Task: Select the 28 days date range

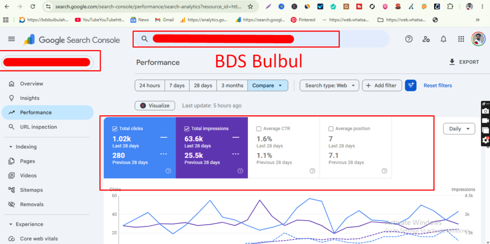Action: click(x=203, y=85)
